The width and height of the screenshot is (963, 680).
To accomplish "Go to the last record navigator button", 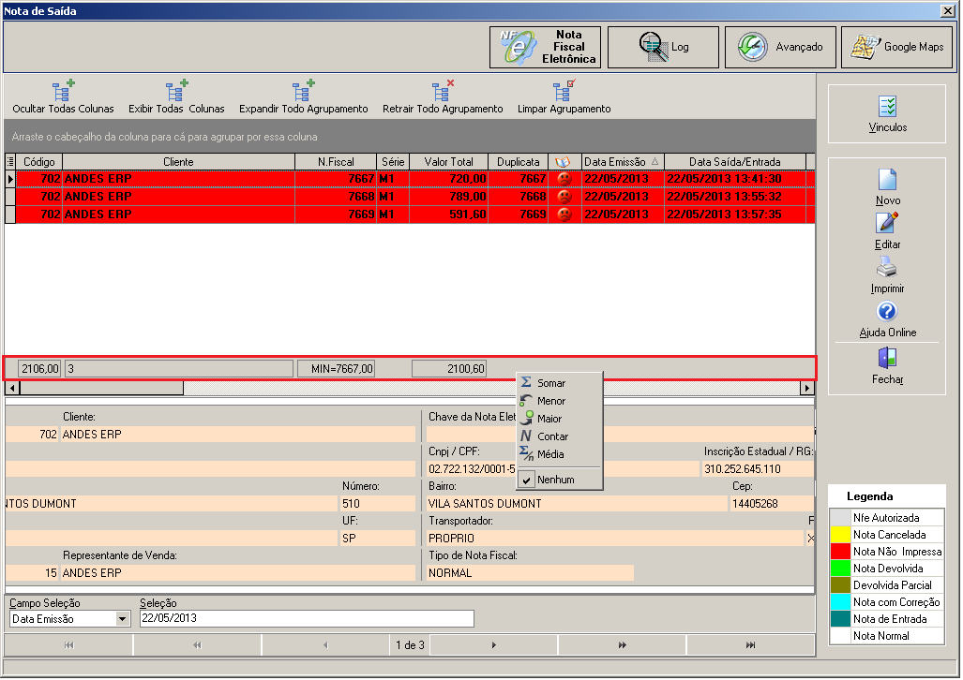I will tap(750, 645).
